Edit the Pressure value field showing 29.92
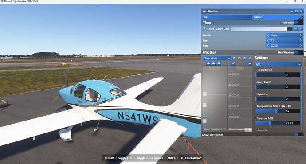Viewport: 306px width, 164px height. (x=293, y=123)
